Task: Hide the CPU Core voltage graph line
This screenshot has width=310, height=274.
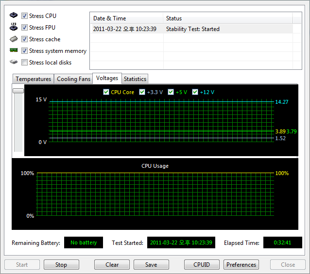Action: point(106,92)
